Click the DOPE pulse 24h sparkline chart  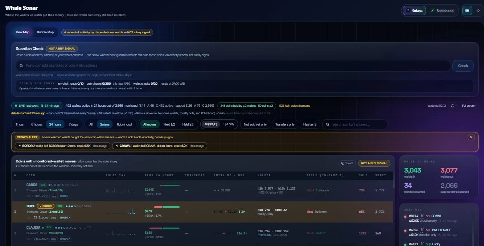point(120,211)
